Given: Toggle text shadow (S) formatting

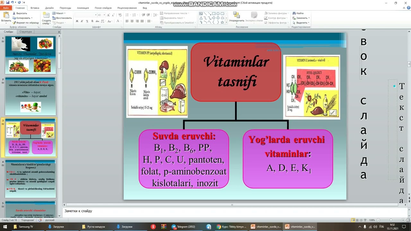Looking at the screenshot, I should point(92,21).
